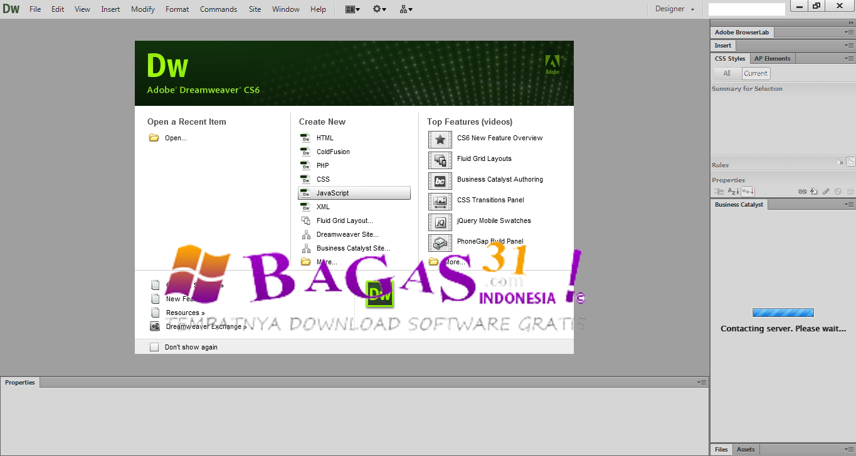Click the Dreamweaver Exchange icon

click(x=155, y=326)
